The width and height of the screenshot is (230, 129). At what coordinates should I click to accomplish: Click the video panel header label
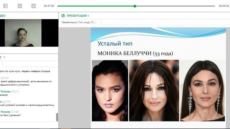point(3,16)
